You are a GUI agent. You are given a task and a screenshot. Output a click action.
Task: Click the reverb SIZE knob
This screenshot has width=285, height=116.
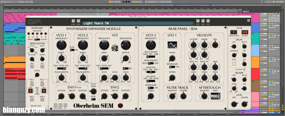coord(234,79)
